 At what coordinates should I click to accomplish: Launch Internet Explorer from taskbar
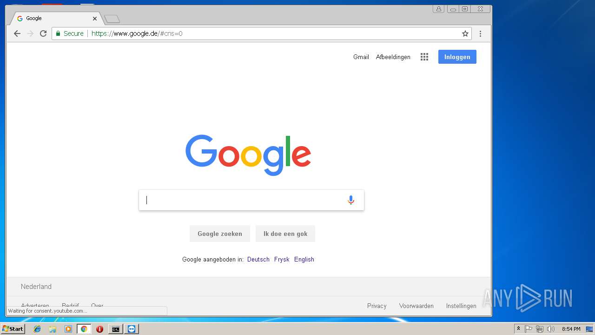(37, 329)
